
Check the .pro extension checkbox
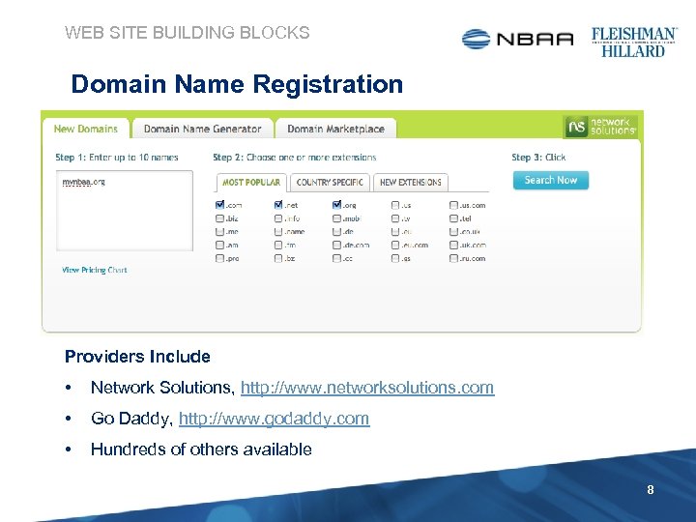pos(219,258)
